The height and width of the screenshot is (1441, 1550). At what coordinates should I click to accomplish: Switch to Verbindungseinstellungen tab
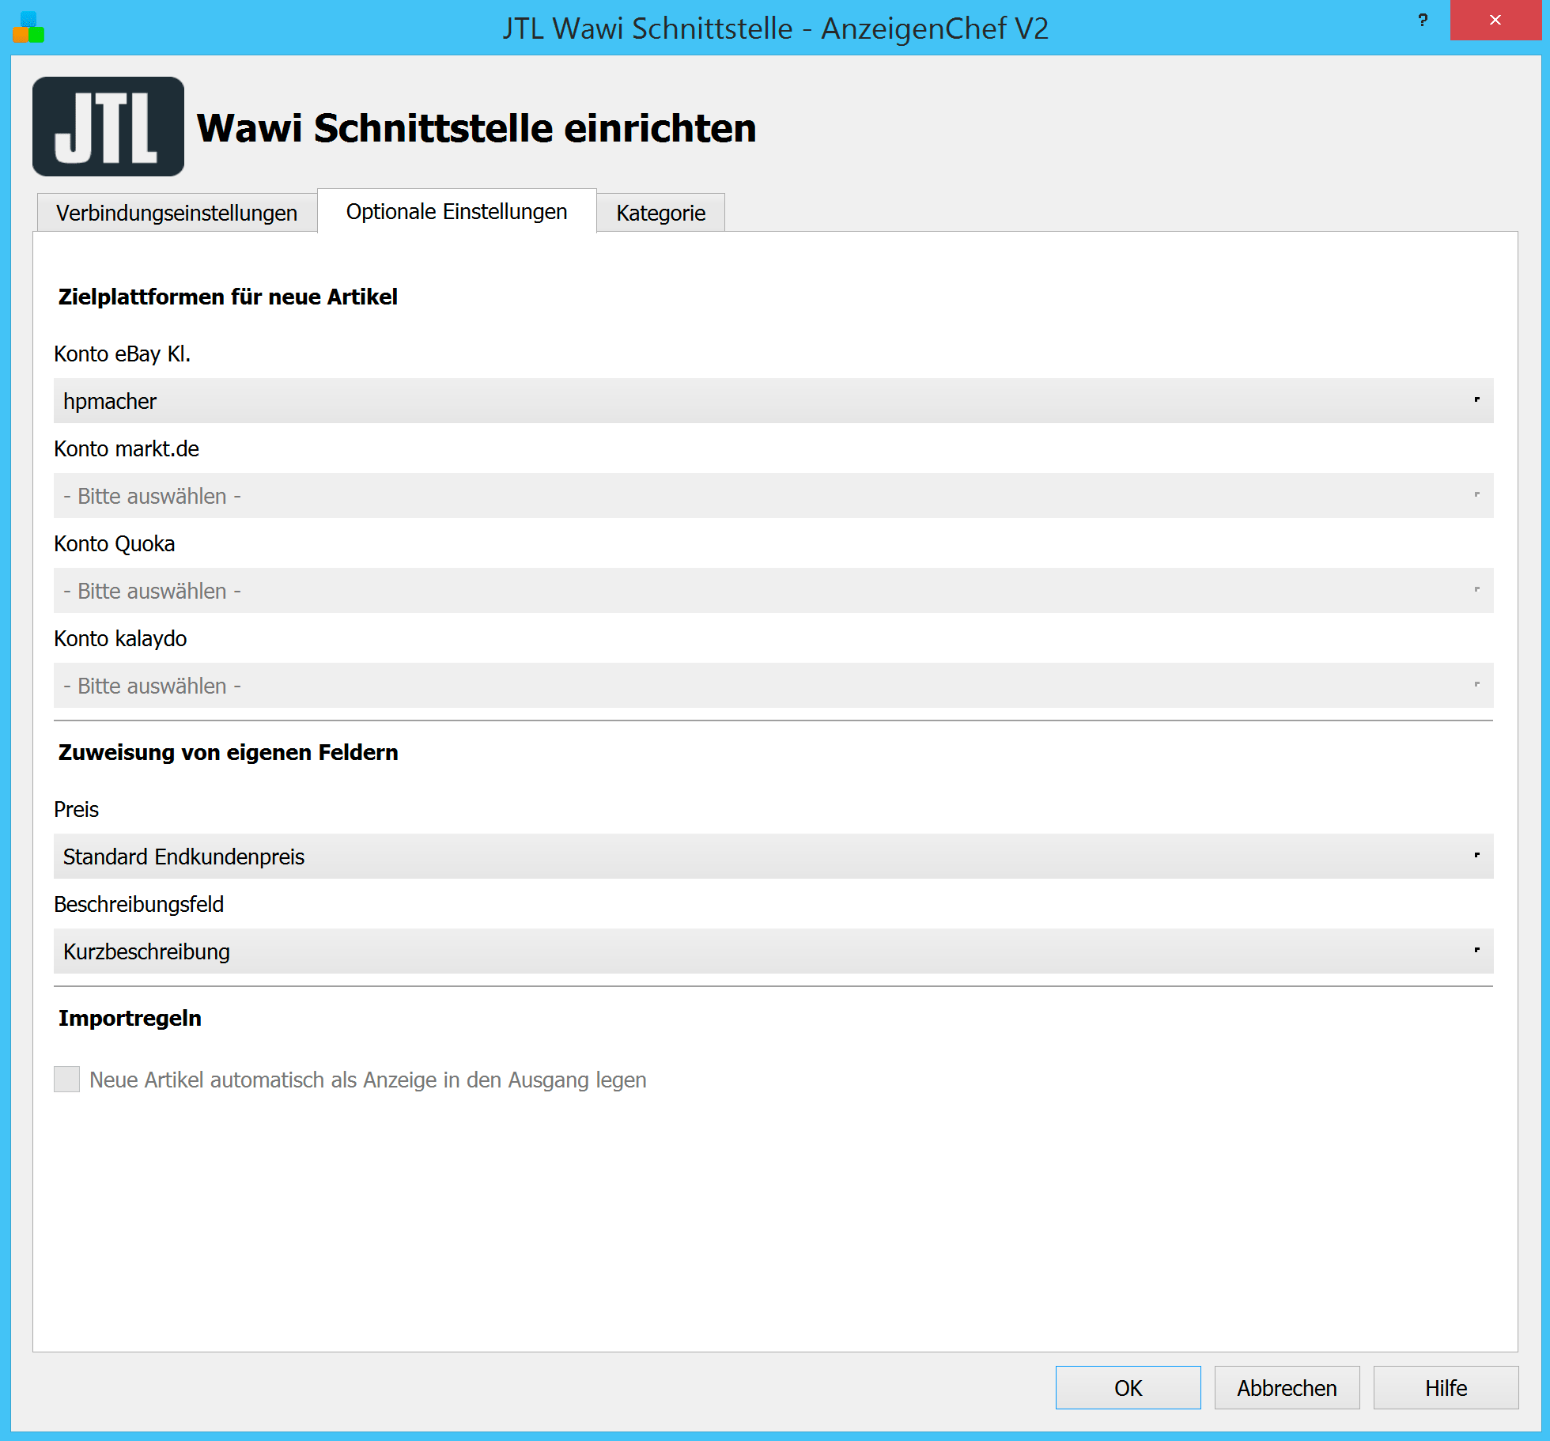(x=177, y=213)
